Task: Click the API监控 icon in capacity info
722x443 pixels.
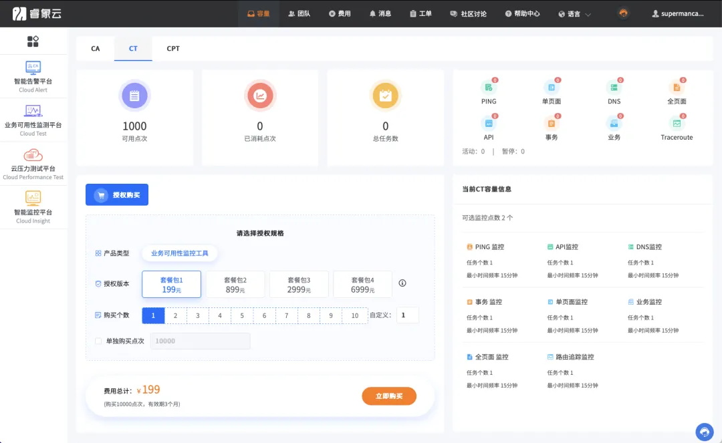Action: (x=550, y=247)
